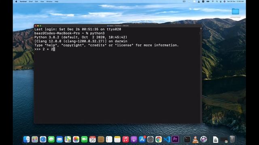Open Spotlight search in menu bar

click(217, 2)
